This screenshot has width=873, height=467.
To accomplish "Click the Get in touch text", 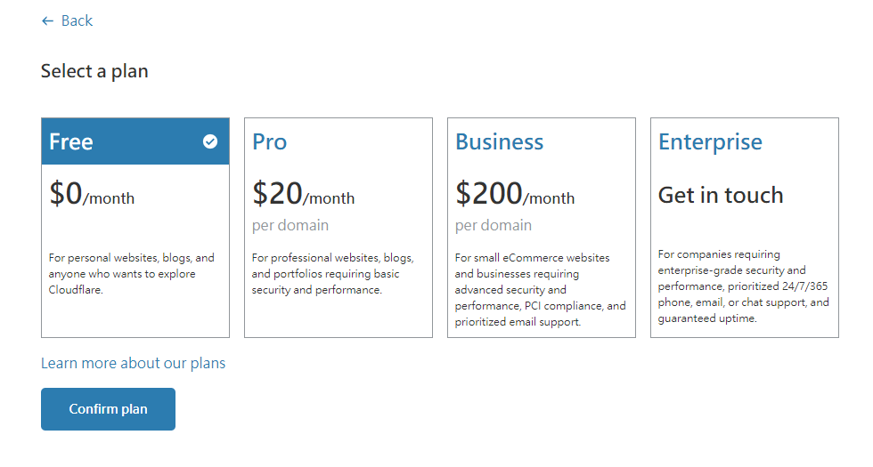I will [721, 195].
